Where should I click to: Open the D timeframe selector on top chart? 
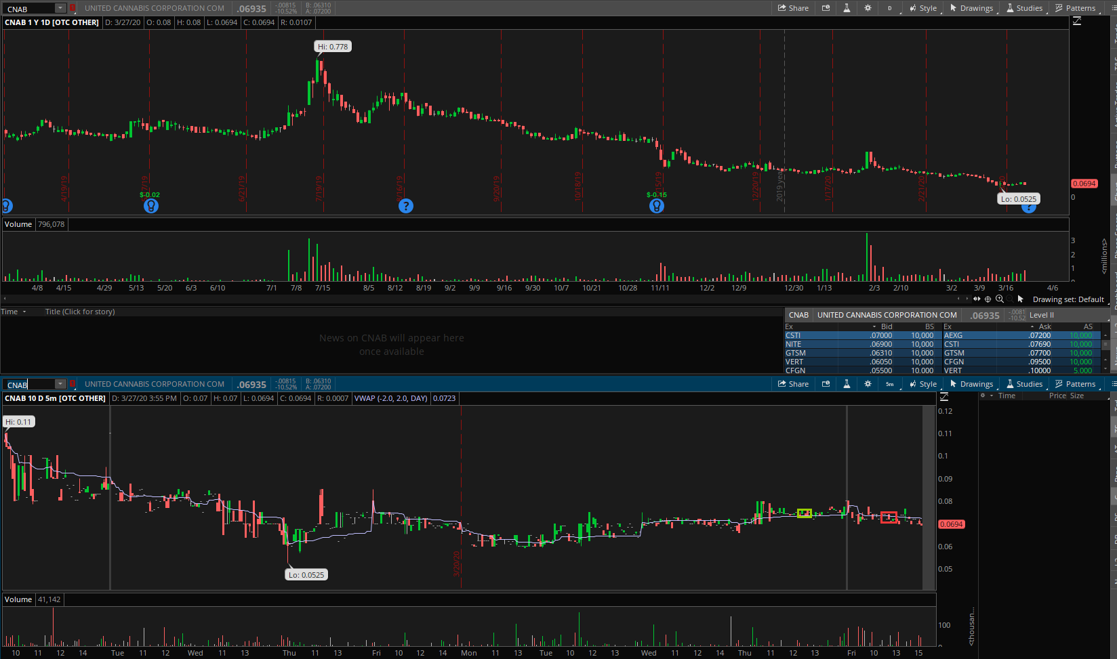pyautogui.click(x=889, y=8)
